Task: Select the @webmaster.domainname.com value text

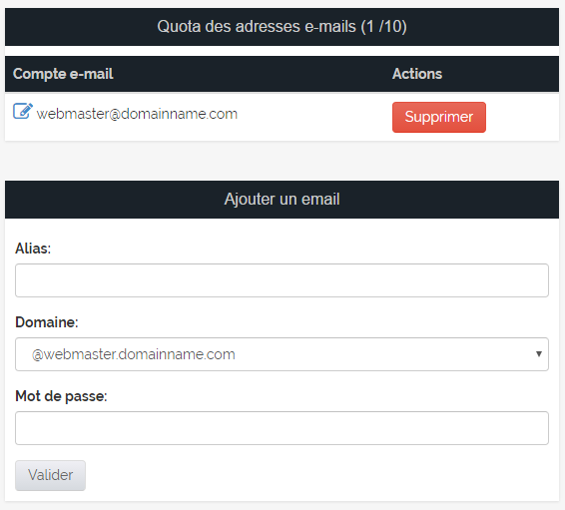Action: click(x=134, y=354)
